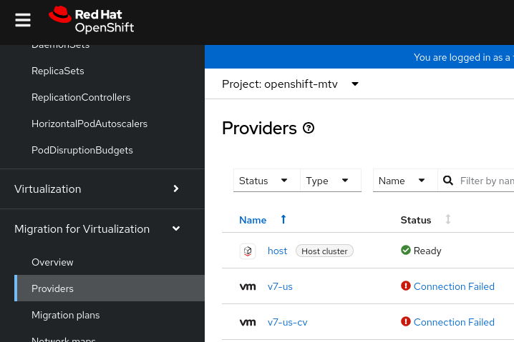Open the host provider link
The height and width of the screenshot is (342, 514).
[277, 251]
